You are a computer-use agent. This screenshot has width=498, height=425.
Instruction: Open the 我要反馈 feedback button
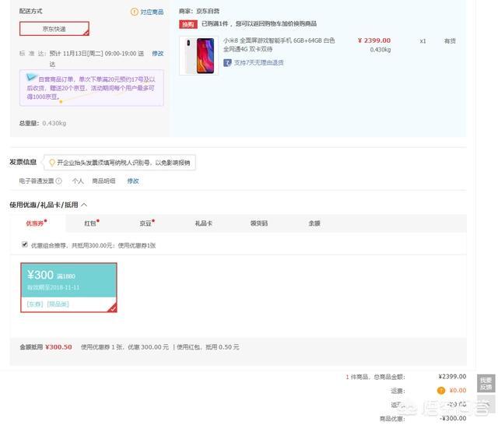pos(486,384)
